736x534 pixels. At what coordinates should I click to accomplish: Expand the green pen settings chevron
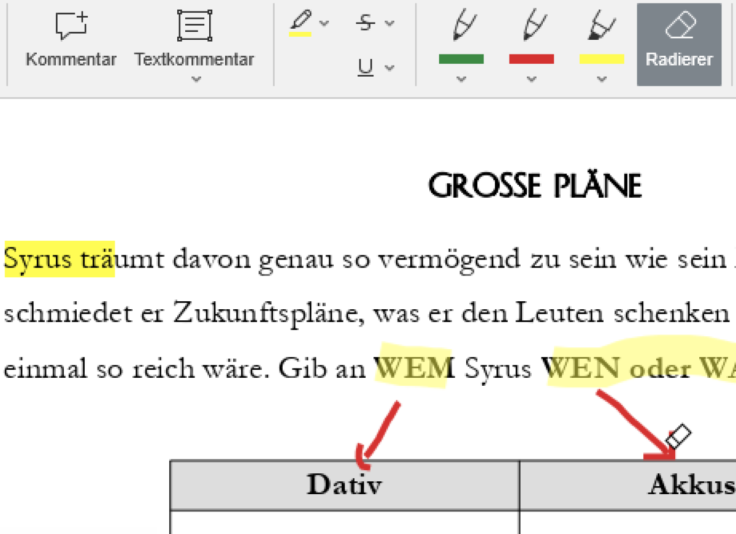point(461,79)
